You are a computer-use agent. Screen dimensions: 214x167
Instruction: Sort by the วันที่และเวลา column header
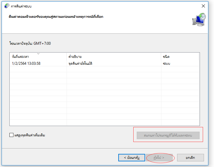[38, 57]
